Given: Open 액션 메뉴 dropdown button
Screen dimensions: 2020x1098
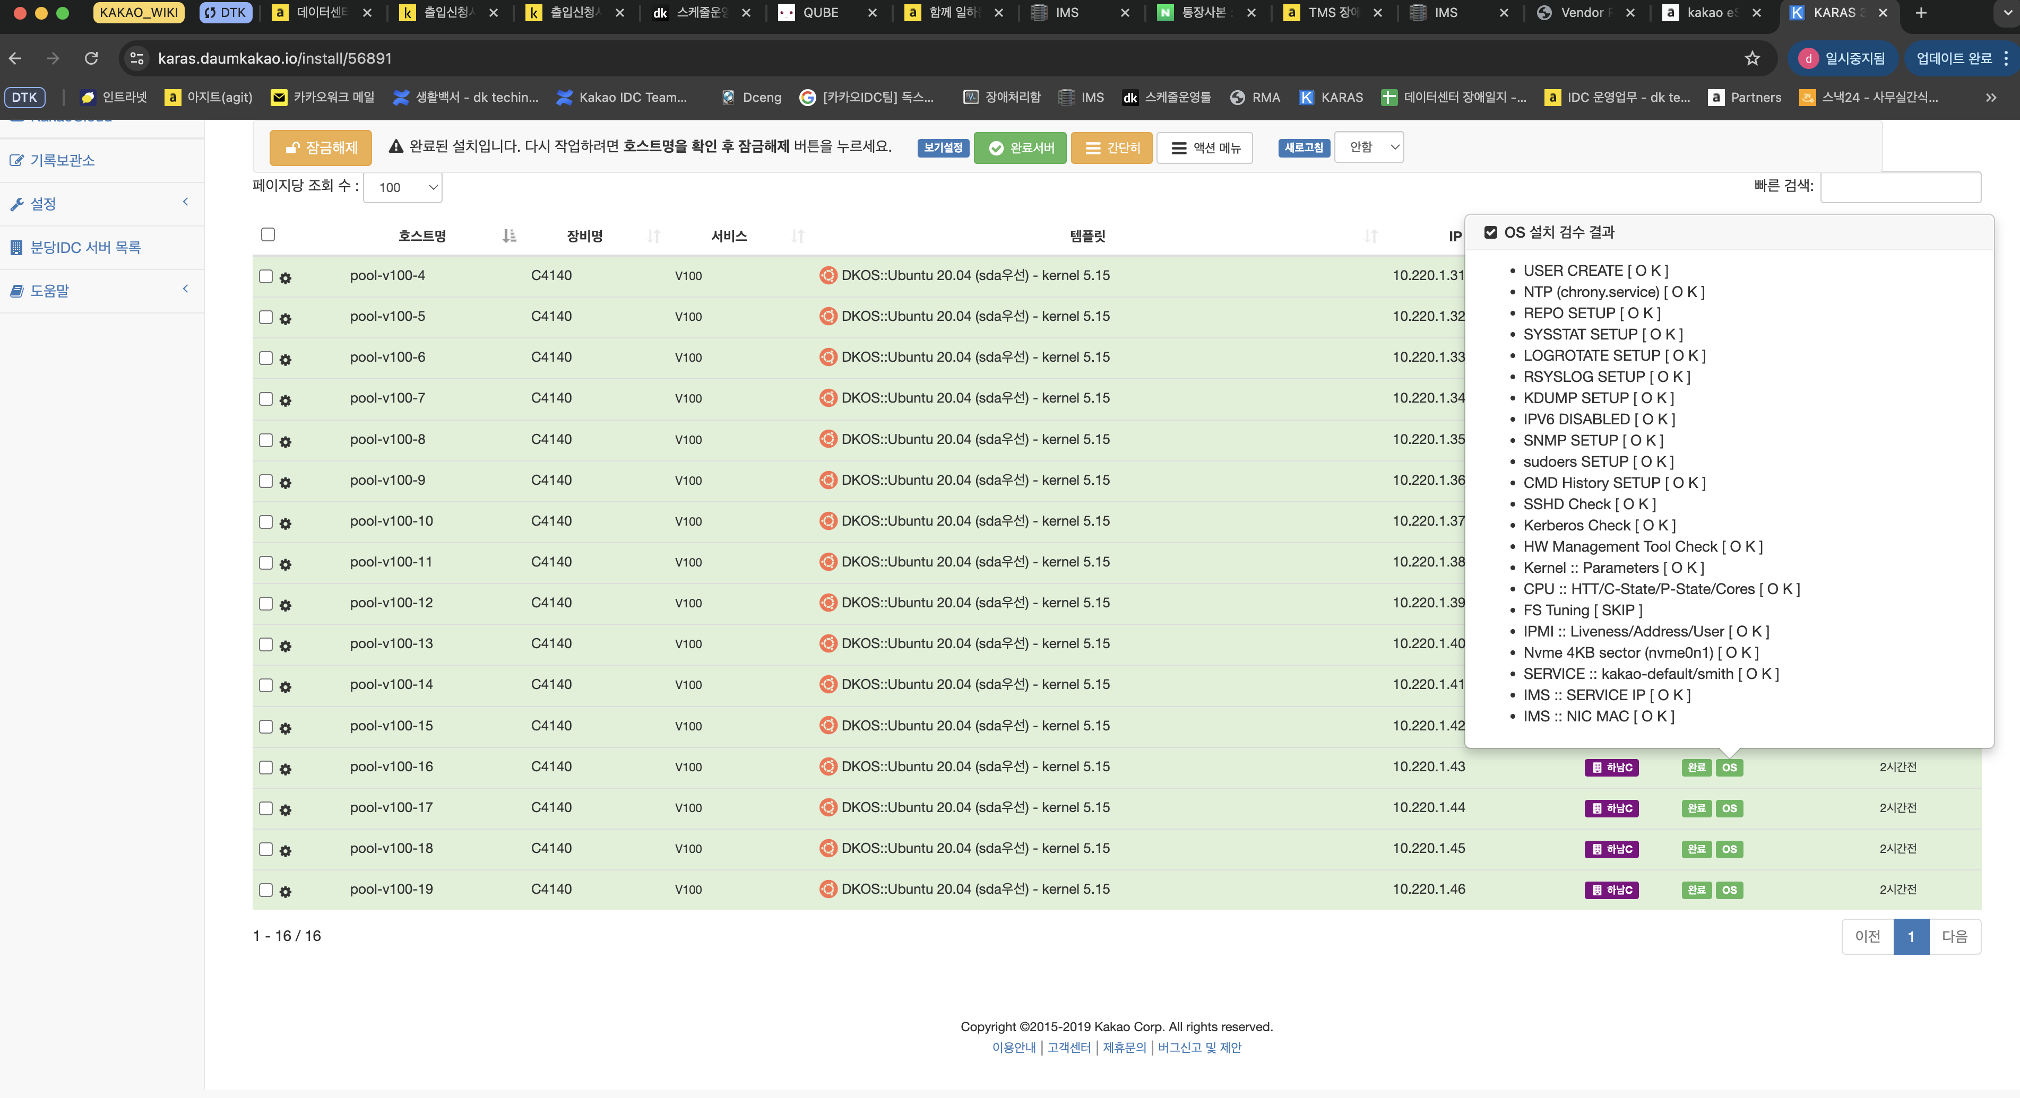Looking at the screenshot, I should pos(1204,148).
